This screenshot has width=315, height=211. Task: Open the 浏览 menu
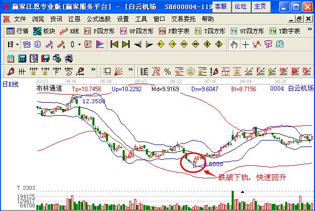[38, 19]
